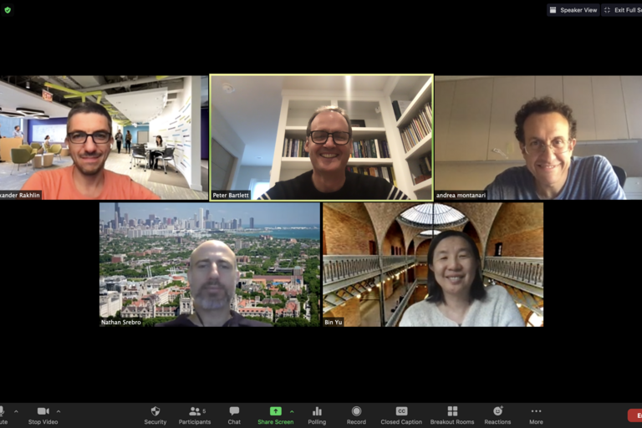Image resolution: width=642 pixels, height=428 pixels.
Task: Open Breakout Rooms
Action: coord(452,415)
